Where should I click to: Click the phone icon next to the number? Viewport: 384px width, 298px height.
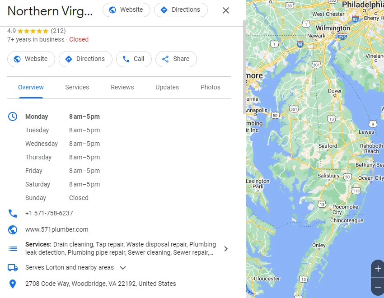click(x=13, y=213)
